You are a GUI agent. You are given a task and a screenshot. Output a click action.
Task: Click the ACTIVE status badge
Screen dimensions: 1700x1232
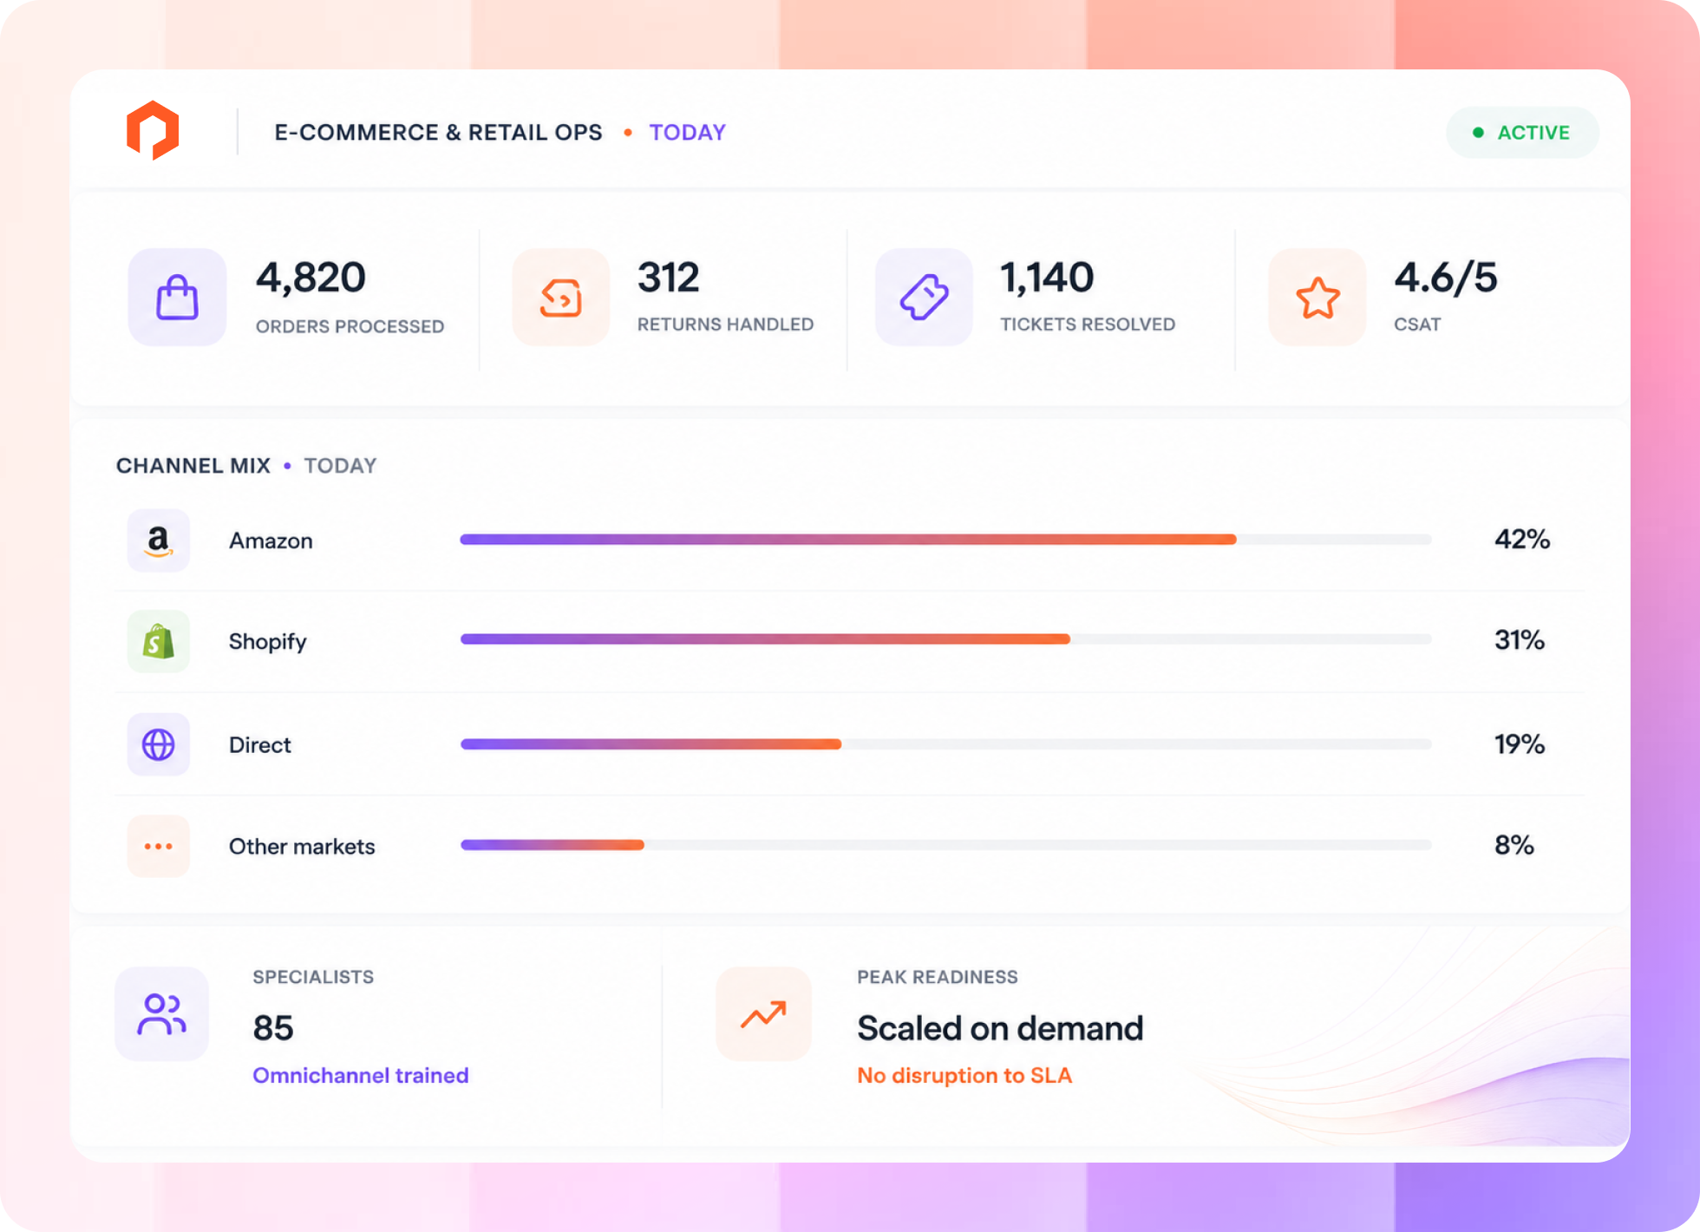point(1522,133)
